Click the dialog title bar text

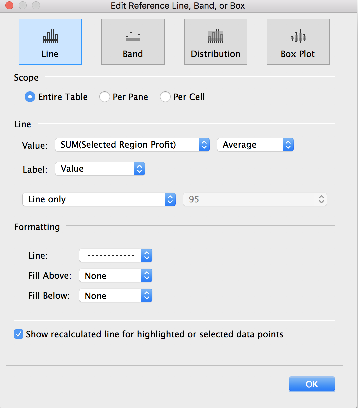click(x=178, y=6)
